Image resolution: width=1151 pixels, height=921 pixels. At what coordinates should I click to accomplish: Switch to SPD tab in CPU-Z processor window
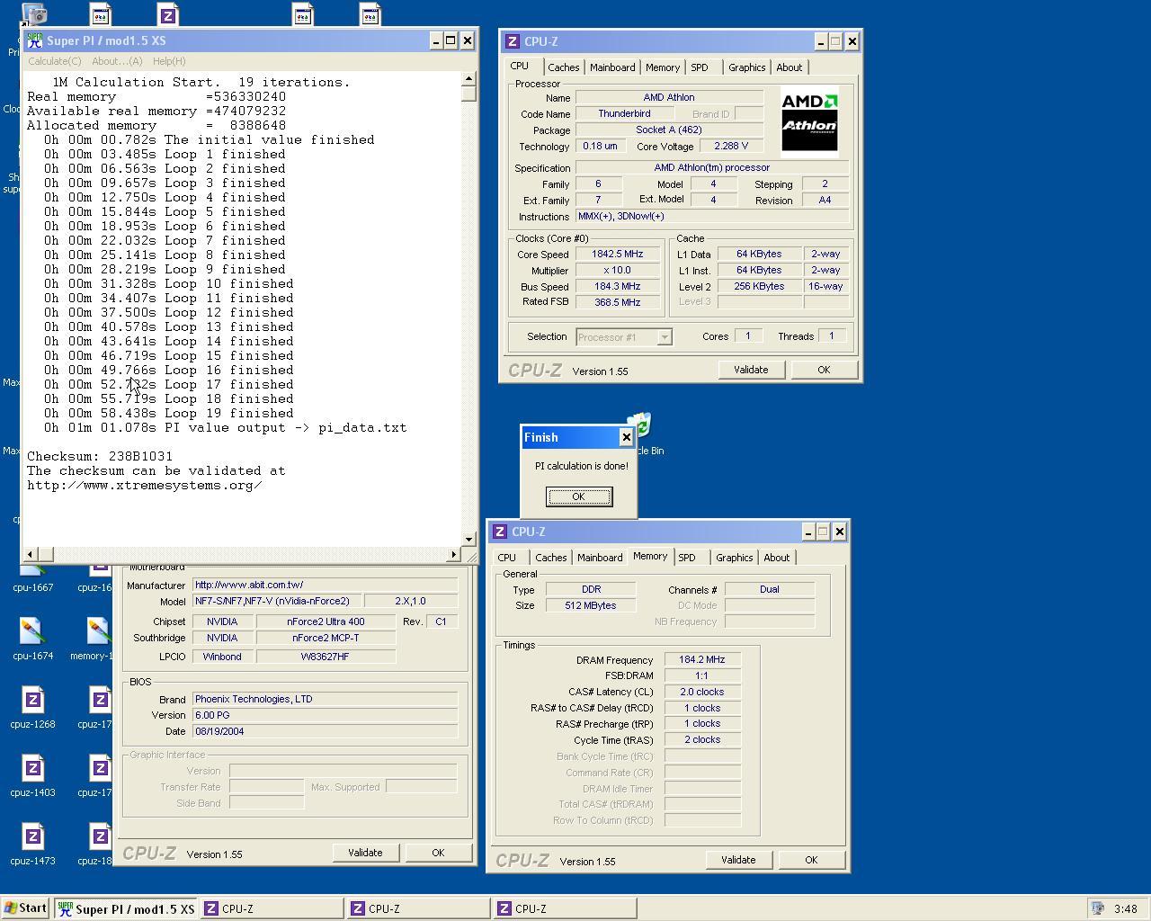(699, 67)
